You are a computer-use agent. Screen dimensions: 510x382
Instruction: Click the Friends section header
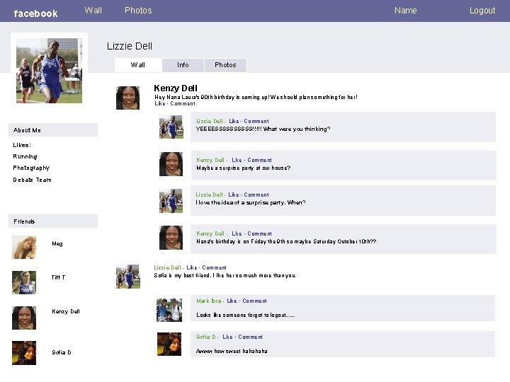[x=53, y=221]
